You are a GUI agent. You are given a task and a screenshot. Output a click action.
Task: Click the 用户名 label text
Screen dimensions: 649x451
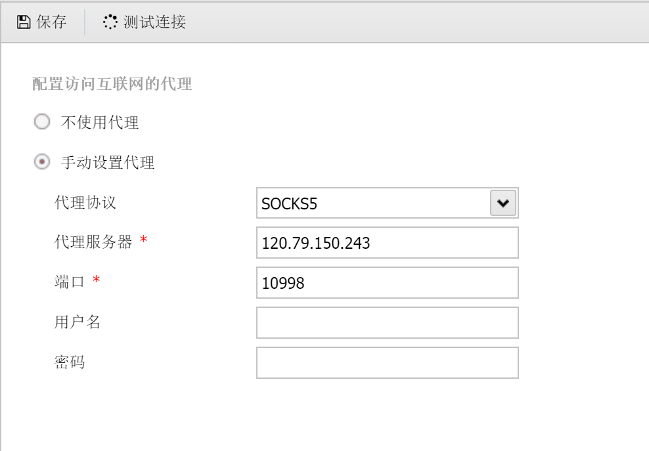point(78,322)
